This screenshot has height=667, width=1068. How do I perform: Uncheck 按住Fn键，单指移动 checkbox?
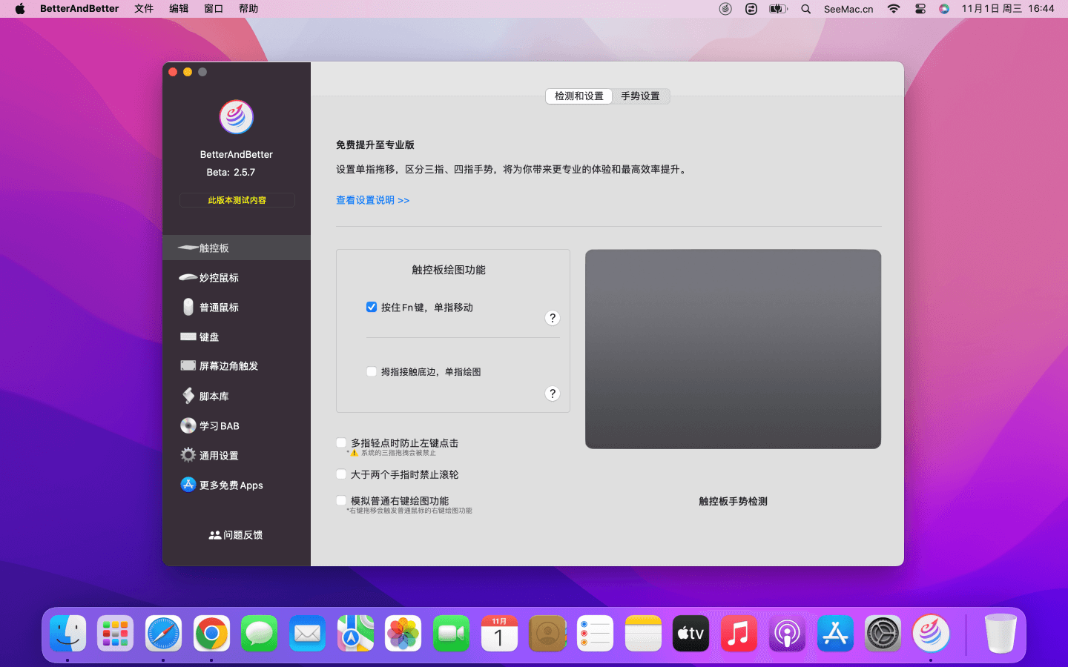coord(372,307)
